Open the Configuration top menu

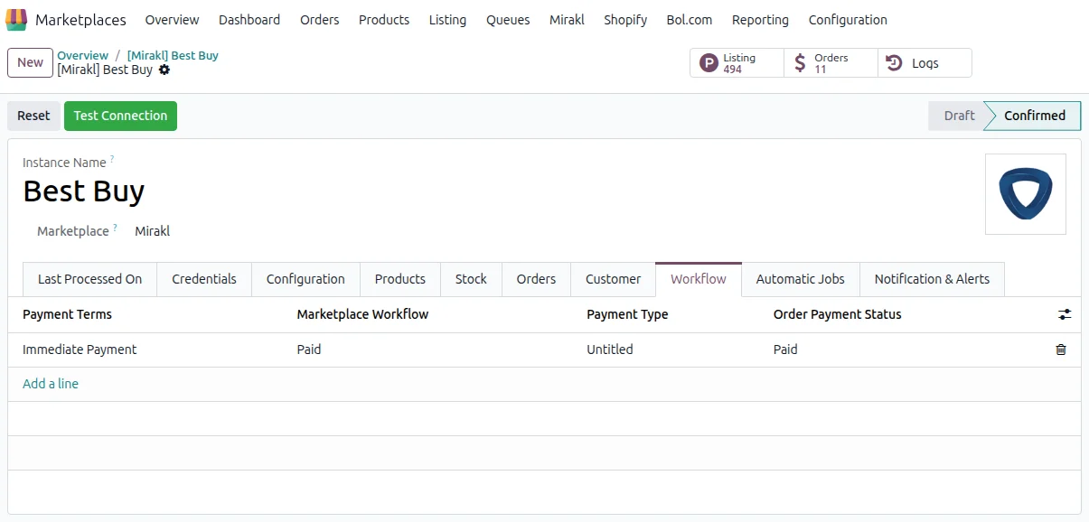click(x=848, y=20)
